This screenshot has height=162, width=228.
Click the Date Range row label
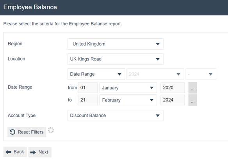(x=20, y=87)
